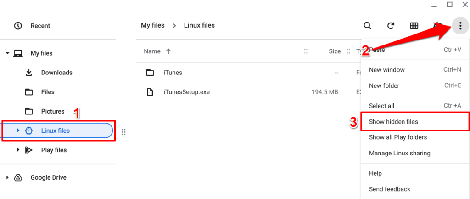Click the refresh icon in toolbar
Image resolution: width=470 pixels, height=199 pixels.
coord(391,26)
